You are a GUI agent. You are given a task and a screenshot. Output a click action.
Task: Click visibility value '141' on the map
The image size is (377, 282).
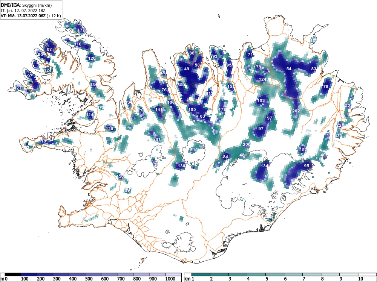coord(159,109)
